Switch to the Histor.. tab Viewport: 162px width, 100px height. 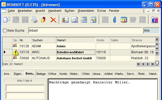click(75, 74)
